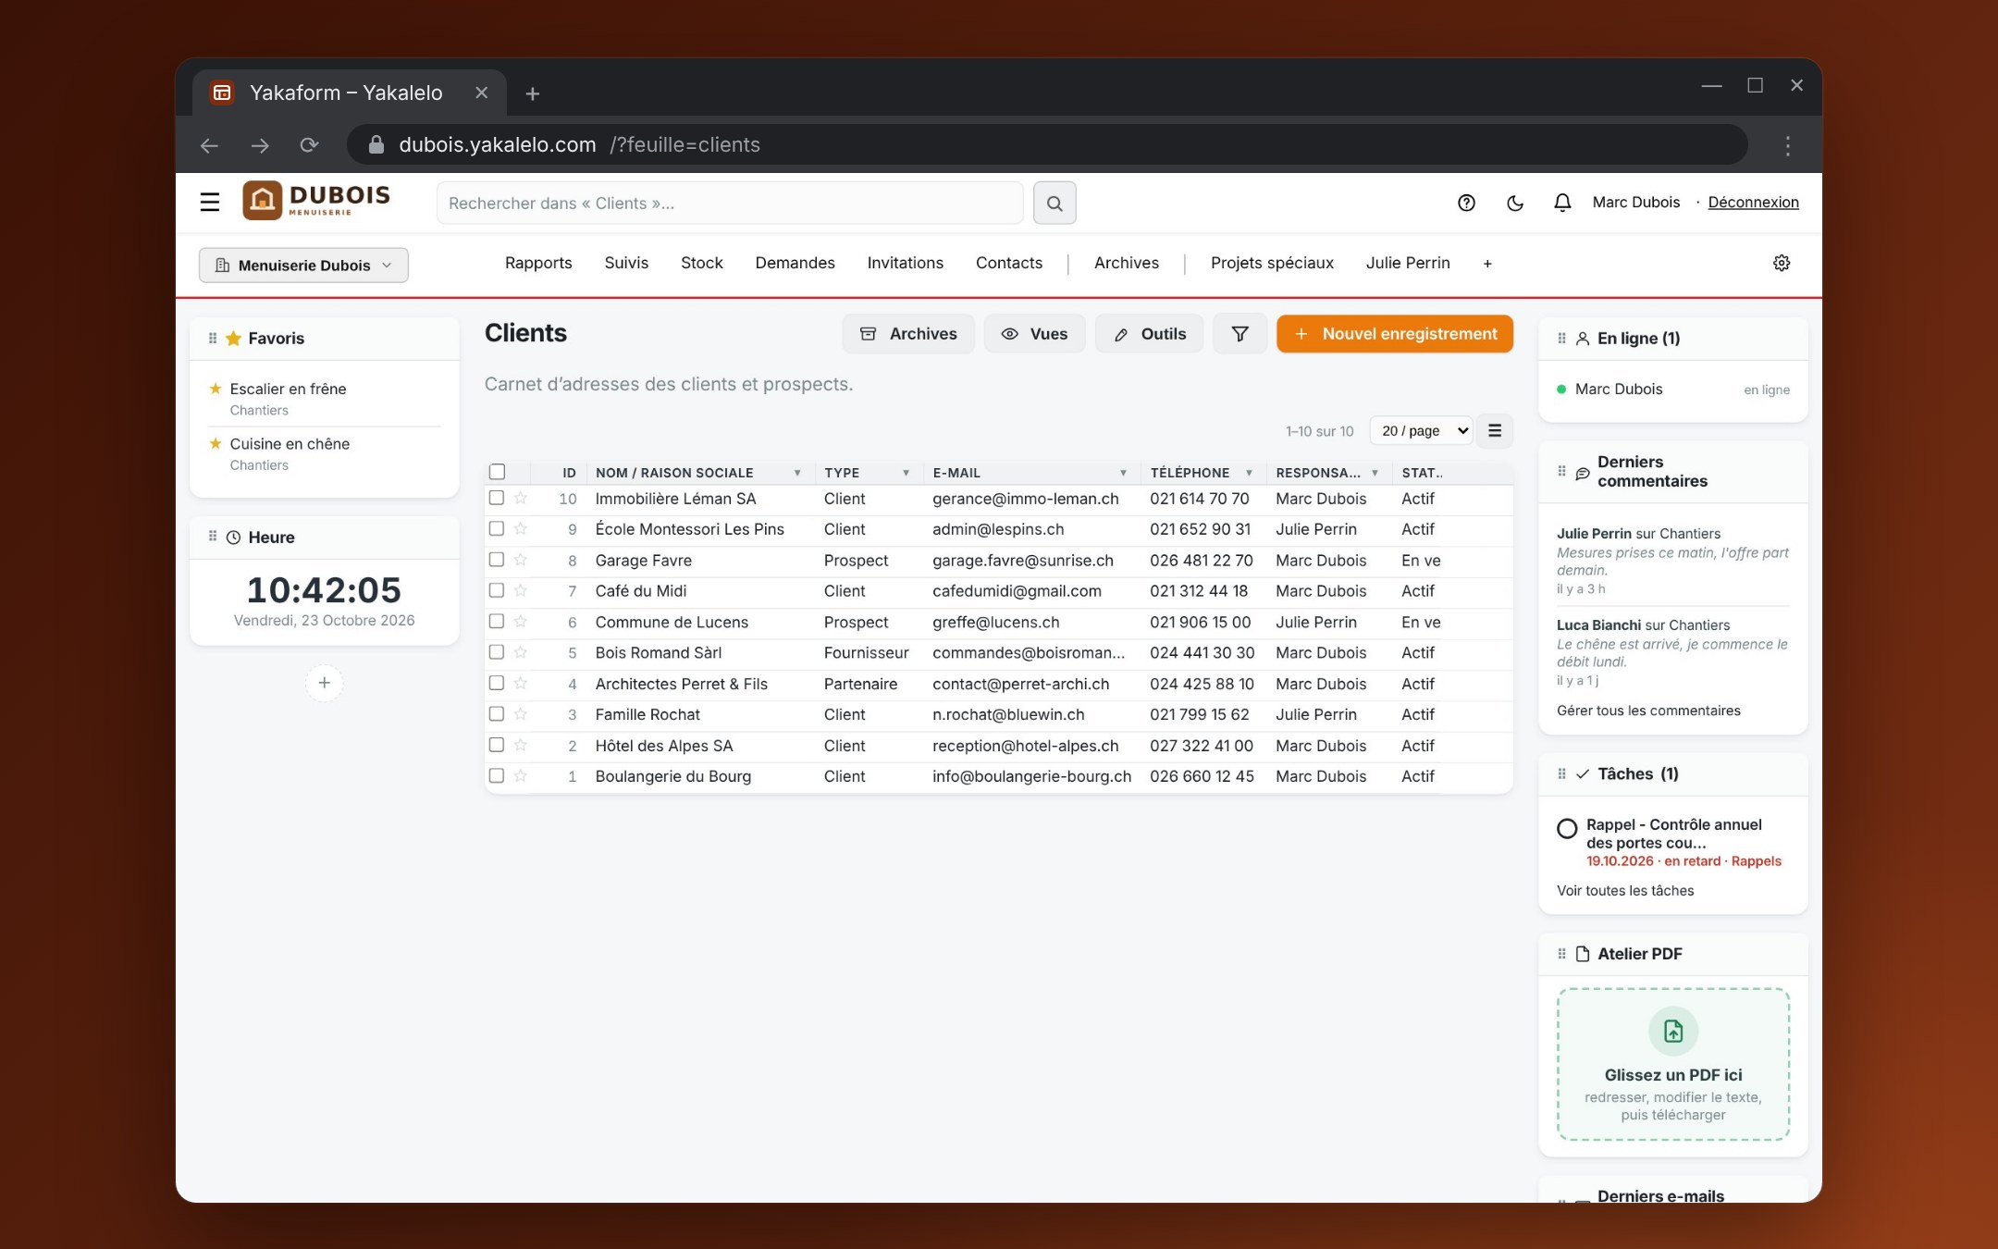1998x1249 pixels.
Task: Open notifications bell icon
Action: 1562,203
